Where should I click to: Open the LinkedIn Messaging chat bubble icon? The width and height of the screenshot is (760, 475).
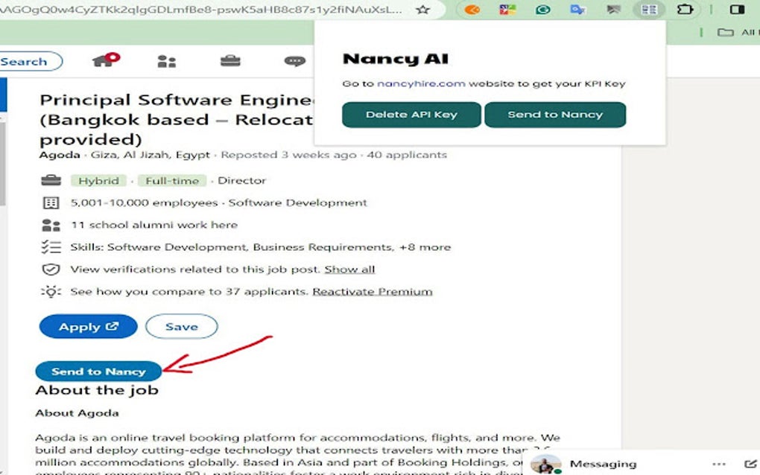click(294, 61)
